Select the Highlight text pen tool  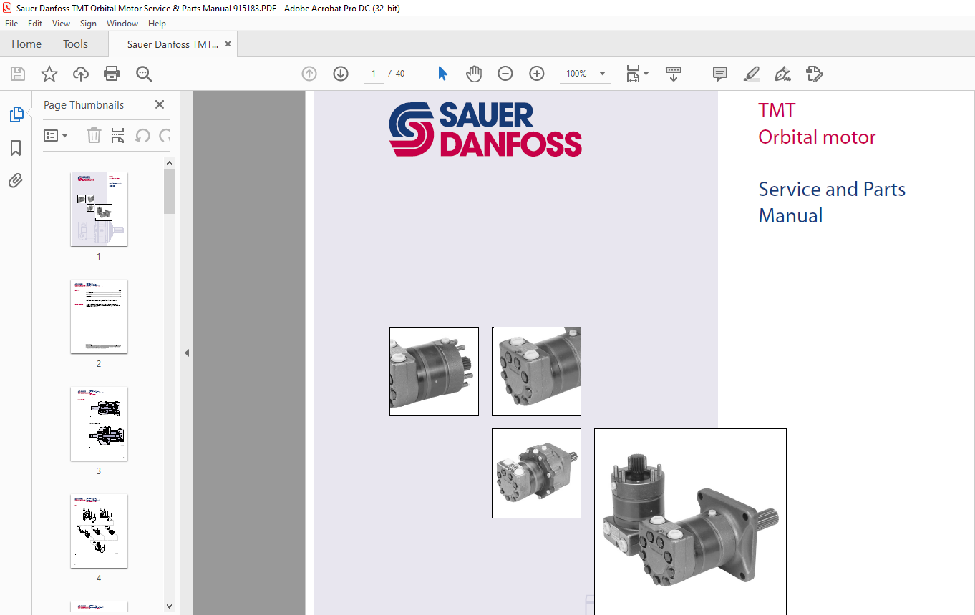coord(752,74)
